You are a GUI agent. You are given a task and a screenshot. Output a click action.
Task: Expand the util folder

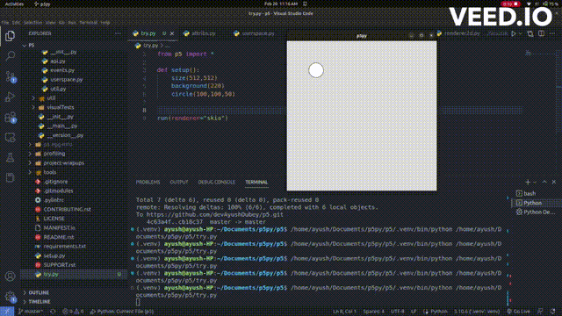74,97
